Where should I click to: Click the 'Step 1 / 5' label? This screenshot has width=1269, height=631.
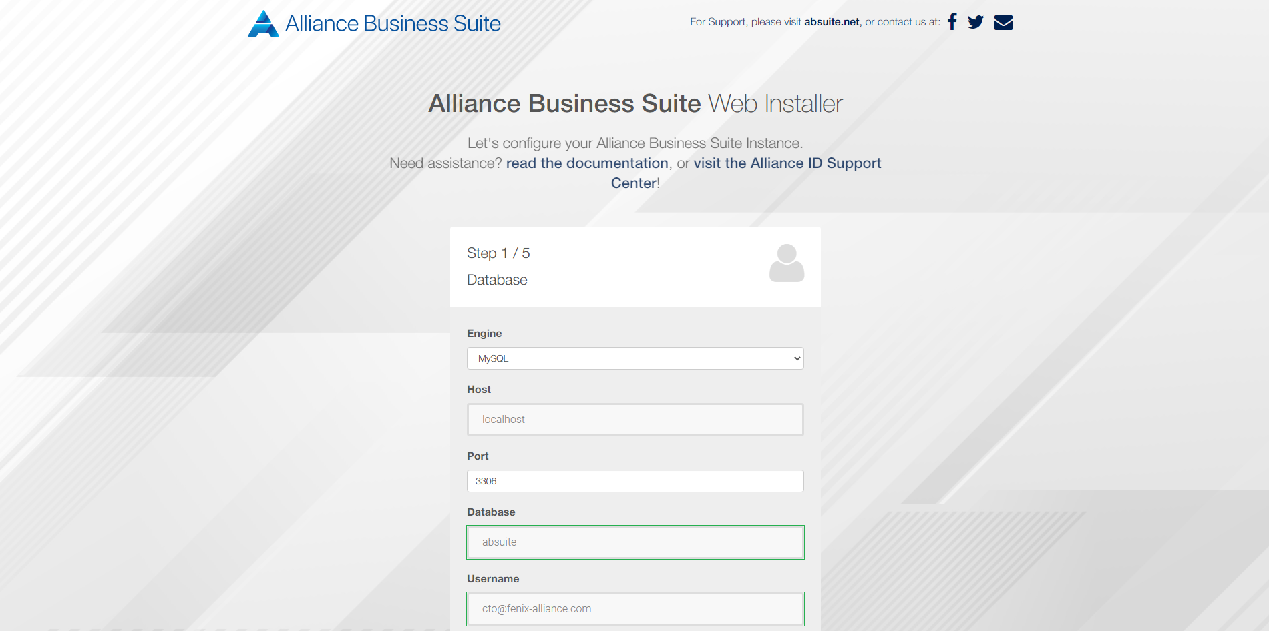click(498, 253)
